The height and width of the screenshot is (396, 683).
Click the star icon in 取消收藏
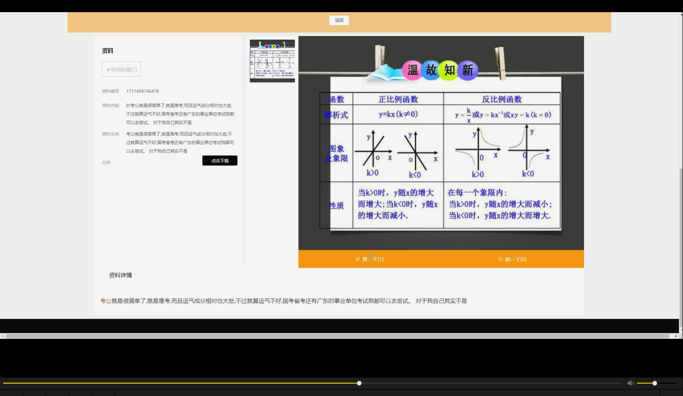[108, 69]
